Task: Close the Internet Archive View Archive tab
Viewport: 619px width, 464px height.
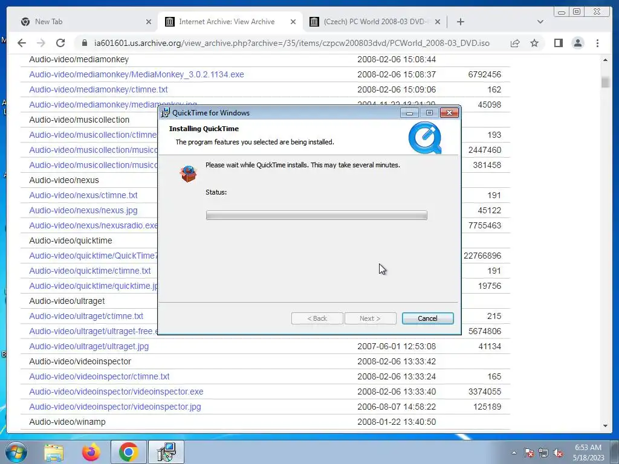Action: [293, 22]
